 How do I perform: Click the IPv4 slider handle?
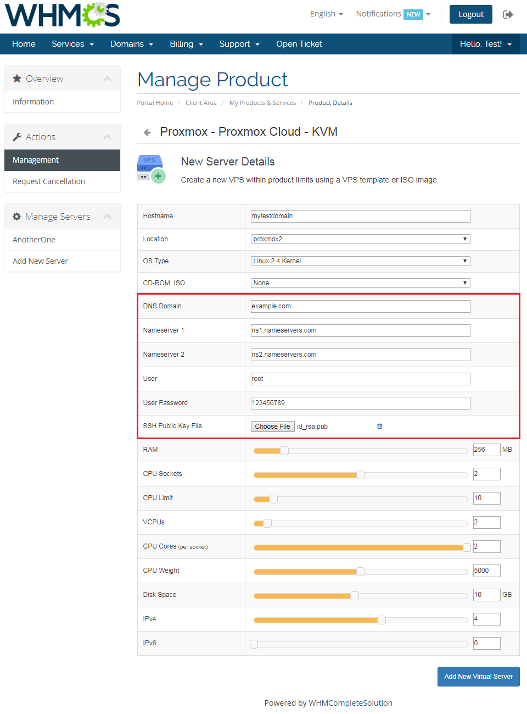(x=382, y=620)
